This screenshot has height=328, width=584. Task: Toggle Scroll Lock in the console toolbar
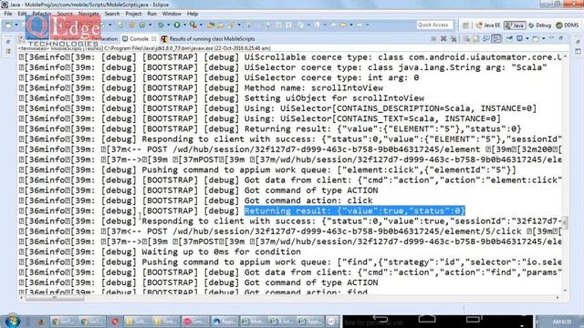pyautogui.click(x=476, y=38)
